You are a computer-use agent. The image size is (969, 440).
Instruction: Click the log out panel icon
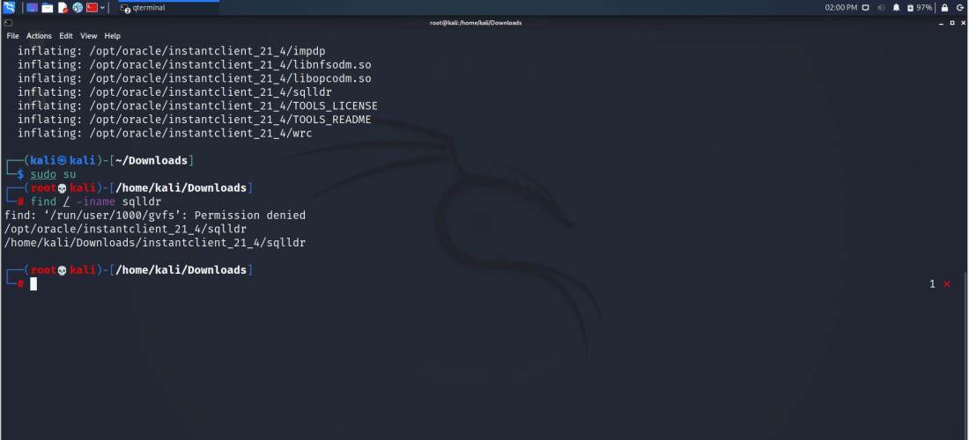(x=960, y=7)
